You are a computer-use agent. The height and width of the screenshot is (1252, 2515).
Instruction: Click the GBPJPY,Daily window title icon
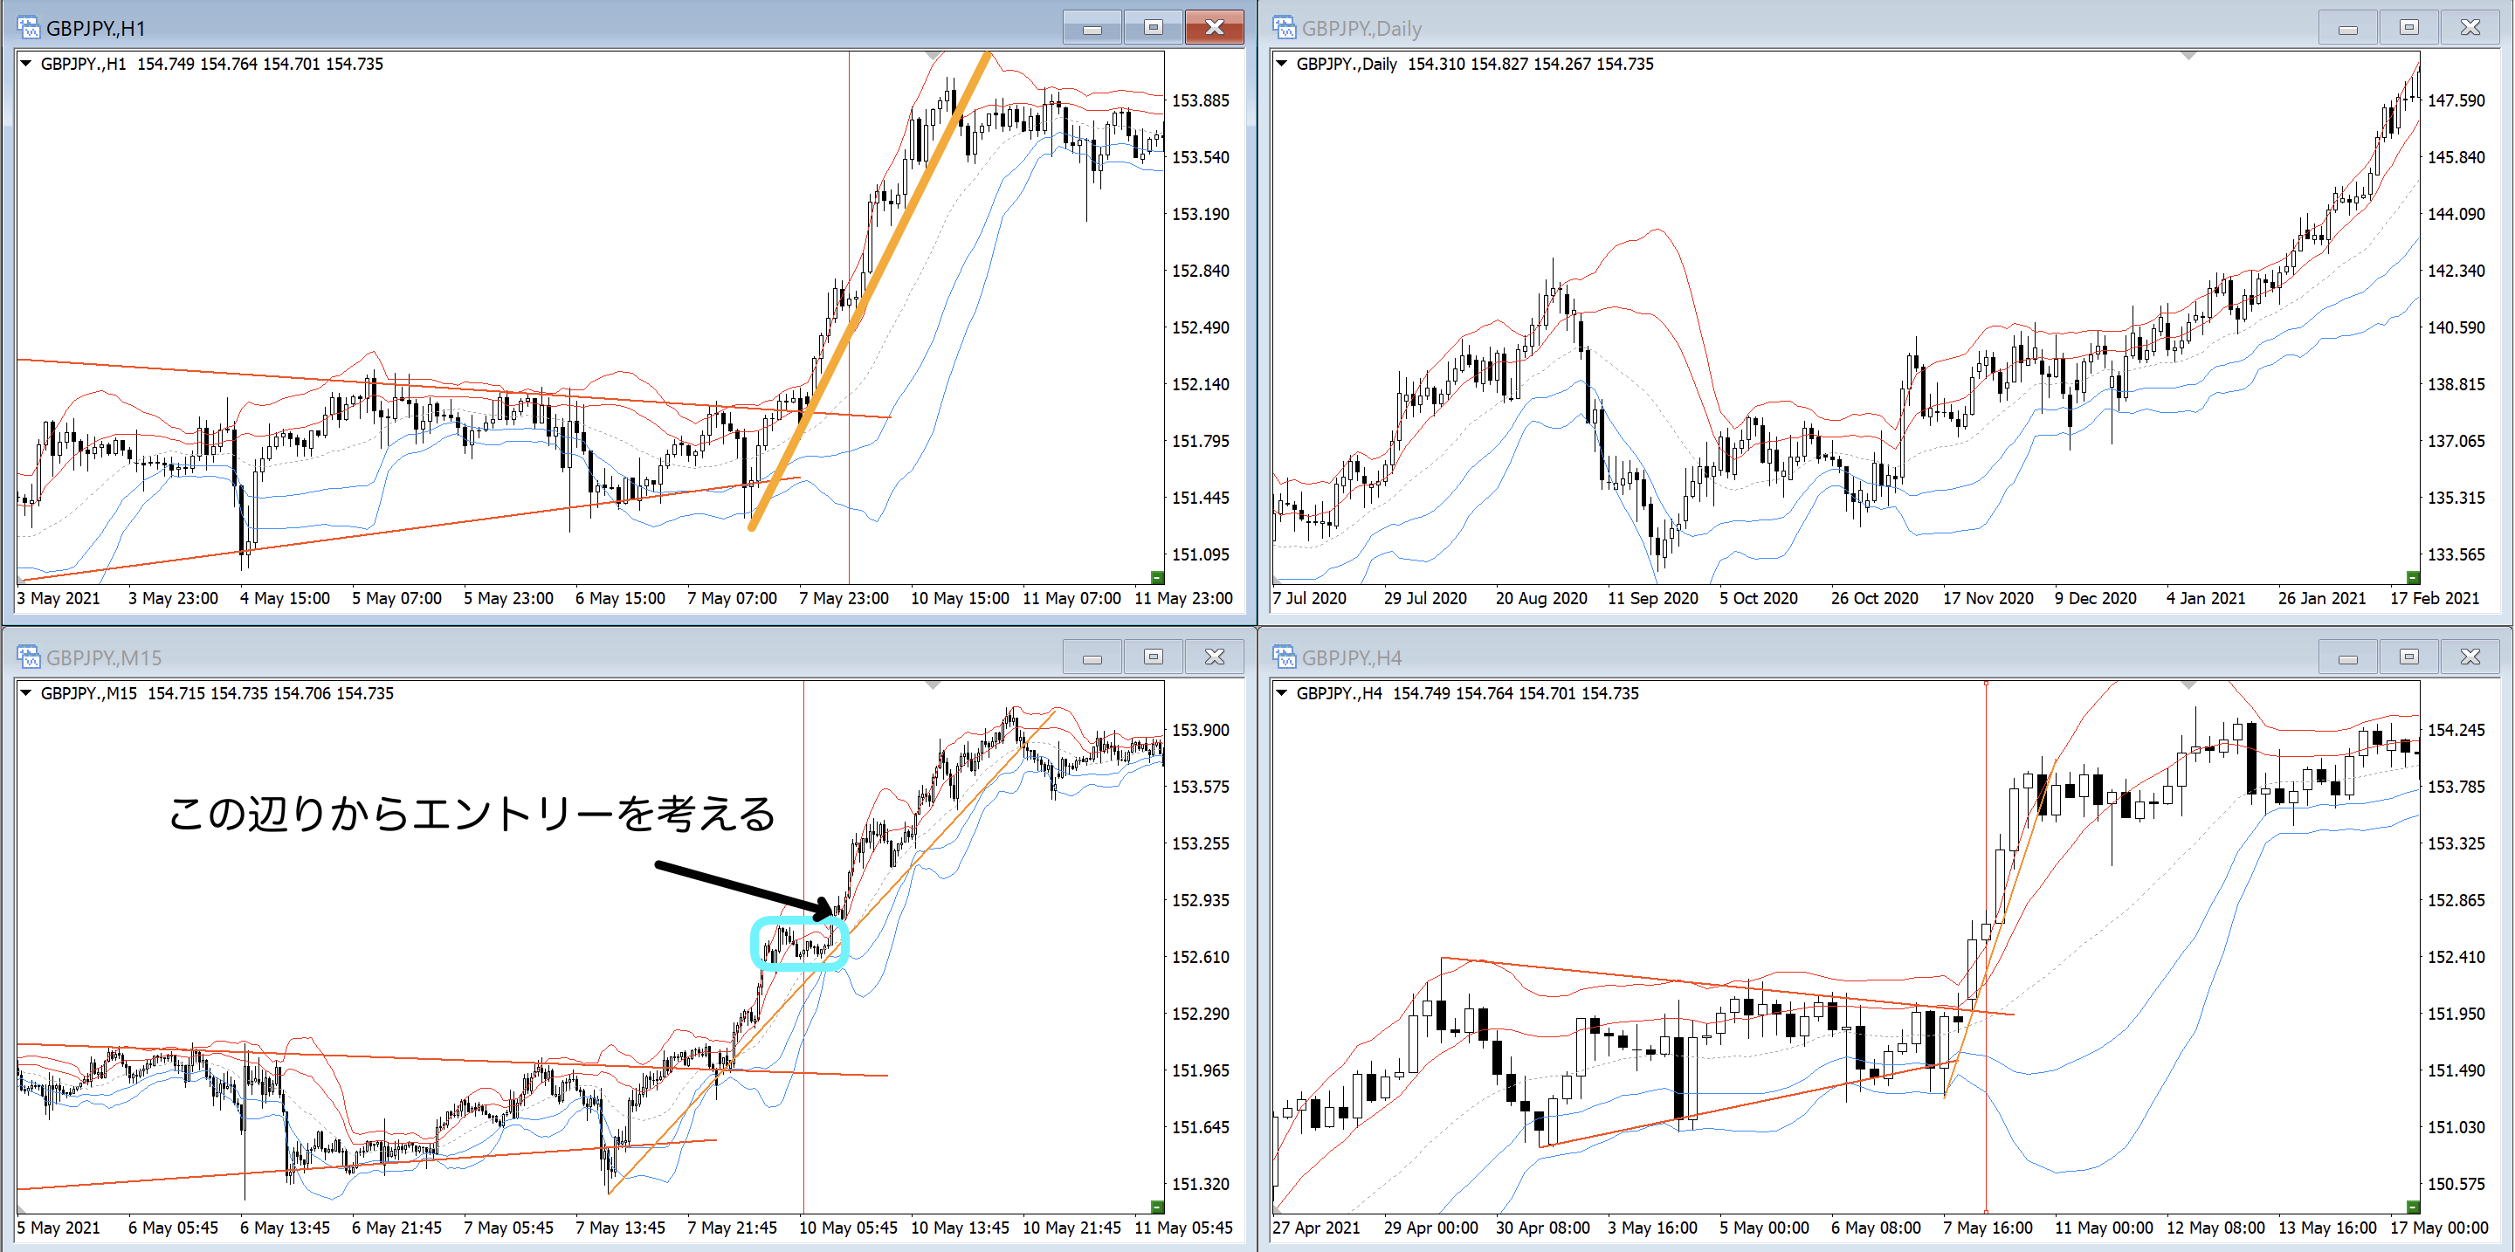tap(1284, 27)
